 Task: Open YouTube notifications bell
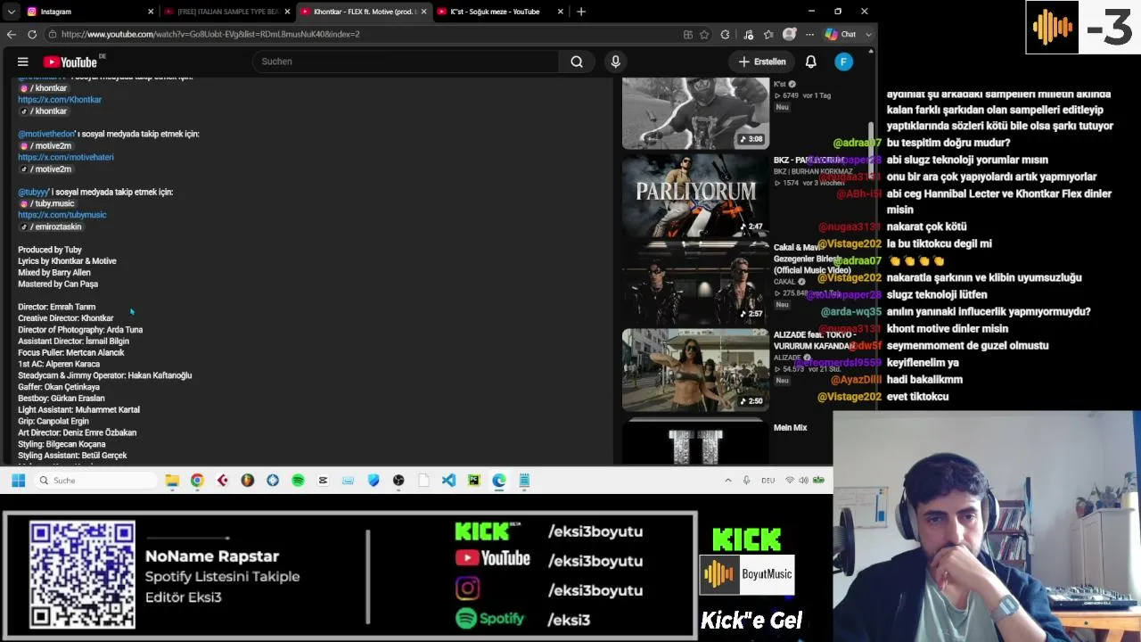(811, 62)
